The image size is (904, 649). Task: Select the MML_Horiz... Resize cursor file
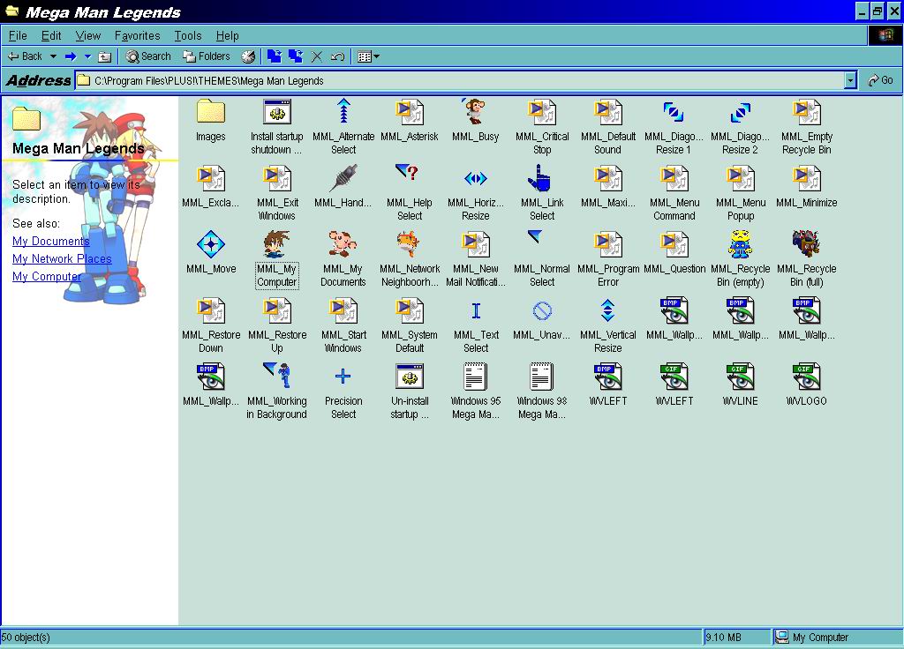pyautogui.click(x=476, y=193)
